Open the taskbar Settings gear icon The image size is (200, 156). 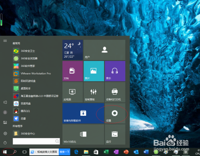click(x=186, y=152)
